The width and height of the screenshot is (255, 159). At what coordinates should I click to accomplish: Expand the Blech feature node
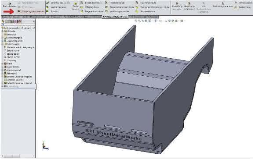(x=2, y=64)
